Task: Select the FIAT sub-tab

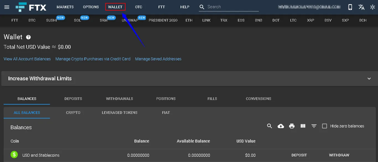Action: (x=166, y=113)
